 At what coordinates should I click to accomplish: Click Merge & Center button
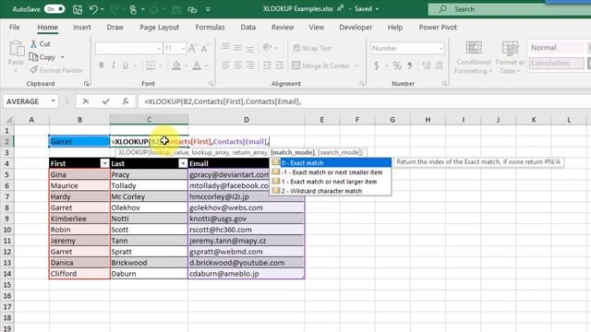tap(320, 65)
